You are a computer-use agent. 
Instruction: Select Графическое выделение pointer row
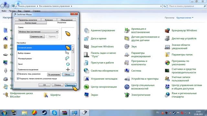[44, 69]
